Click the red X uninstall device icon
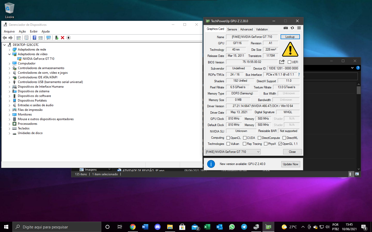This screenshot has height=232, width=372. [x=63, y=38]
